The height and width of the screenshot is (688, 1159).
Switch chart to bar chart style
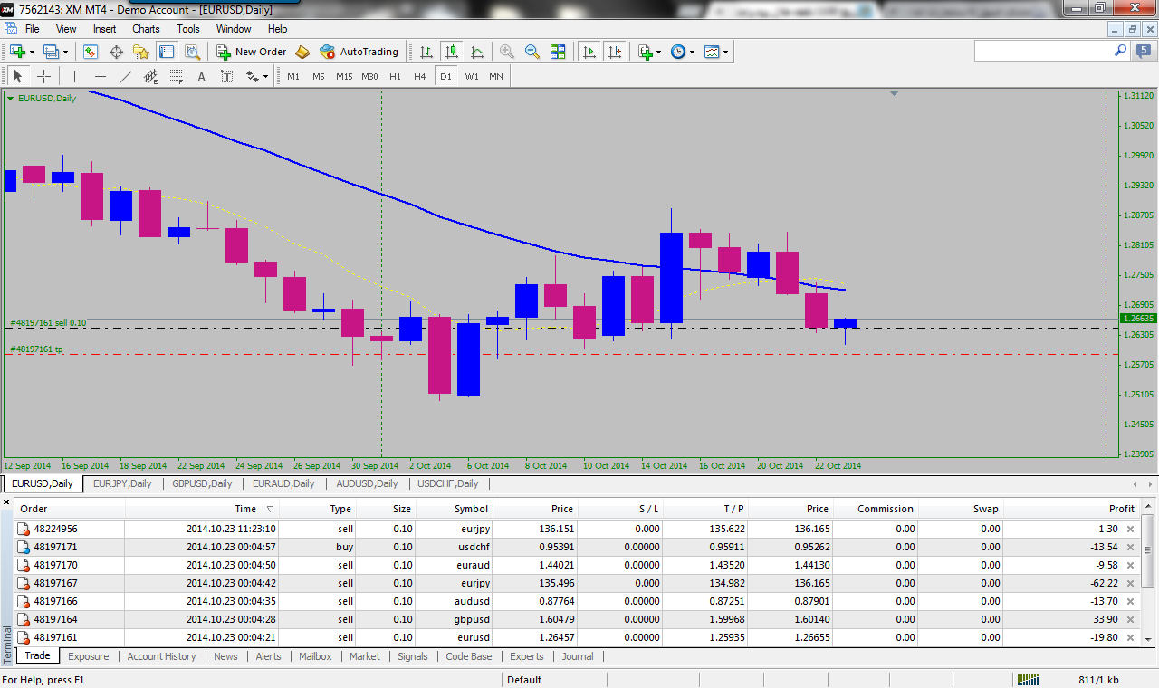(426, 52)
